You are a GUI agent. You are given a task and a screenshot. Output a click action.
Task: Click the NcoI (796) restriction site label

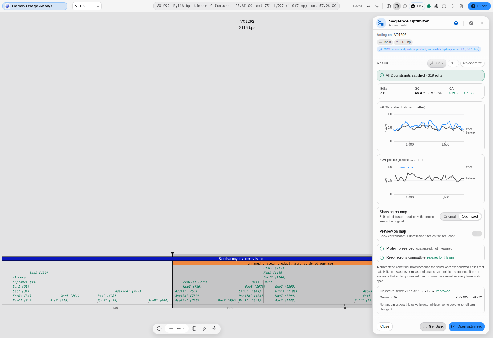(x=192, y=287)
